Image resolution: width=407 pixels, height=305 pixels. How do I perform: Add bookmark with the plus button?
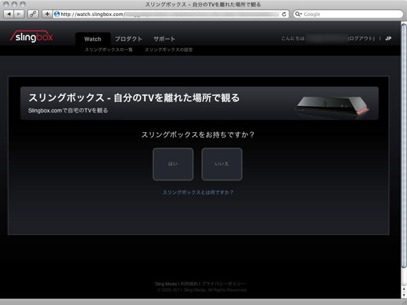tap(47, 14)
